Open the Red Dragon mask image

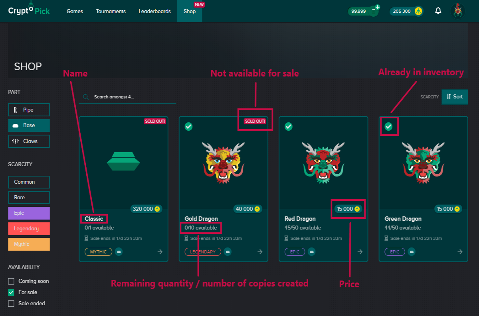pos(323,163)
